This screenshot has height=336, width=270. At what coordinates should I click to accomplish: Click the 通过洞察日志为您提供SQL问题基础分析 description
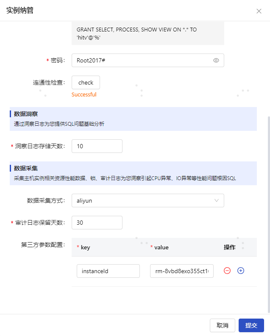pyautogui.click(x=59, y=124)
